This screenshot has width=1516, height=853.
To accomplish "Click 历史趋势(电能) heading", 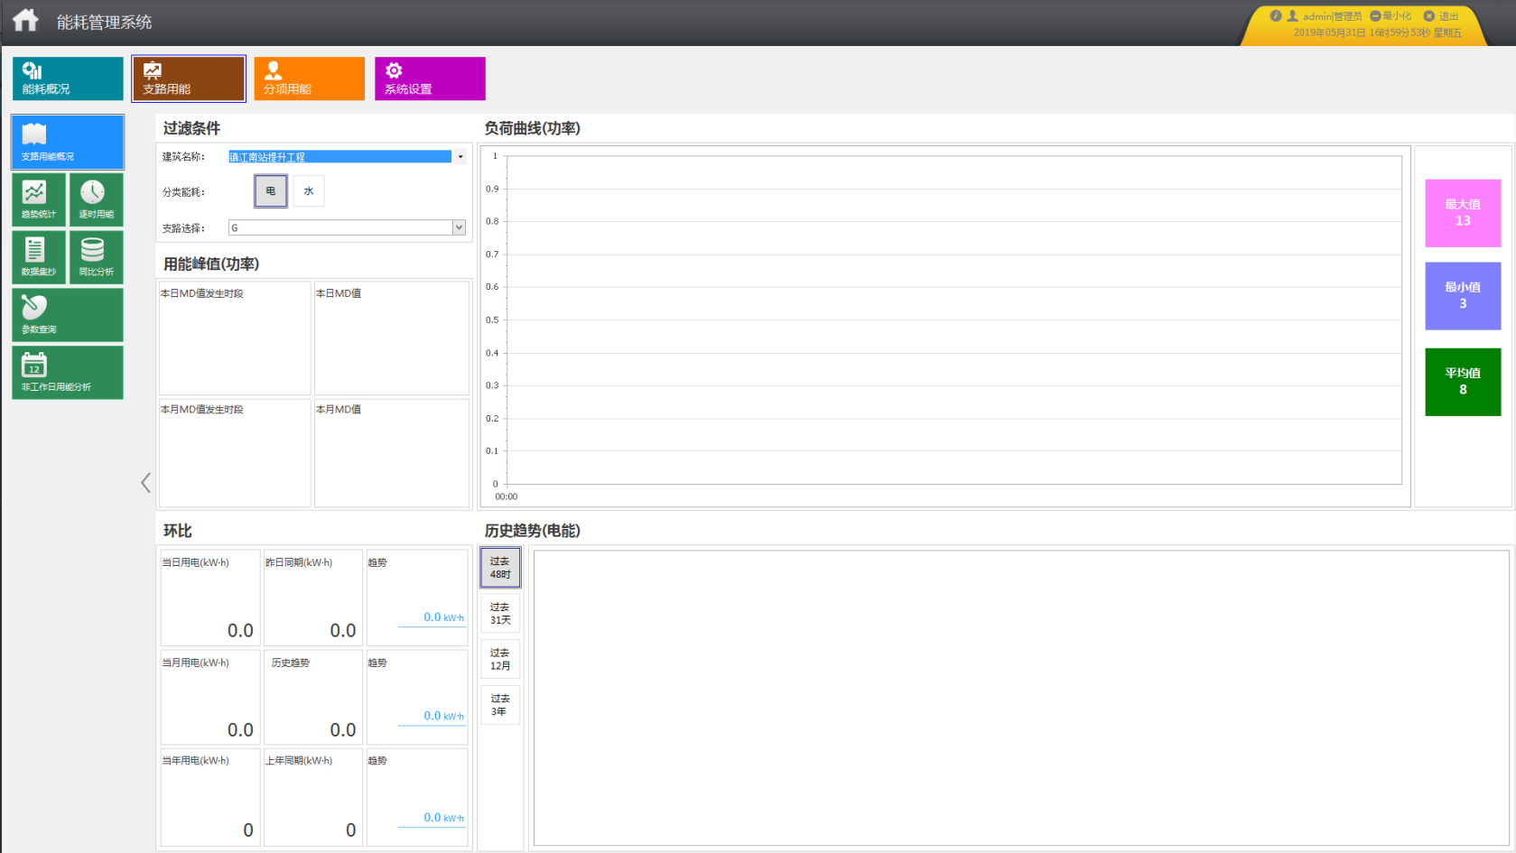I will pos(533,531).
